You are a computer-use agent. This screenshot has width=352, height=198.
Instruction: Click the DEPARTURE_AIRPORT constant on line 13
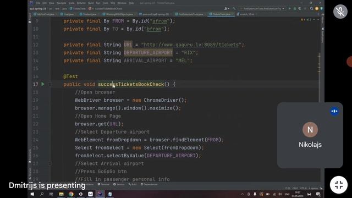(148, 53)
